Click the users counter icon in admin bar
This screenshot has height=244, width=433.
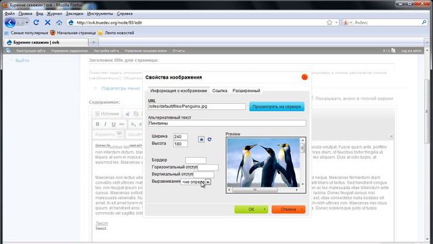tap(393, 51)
